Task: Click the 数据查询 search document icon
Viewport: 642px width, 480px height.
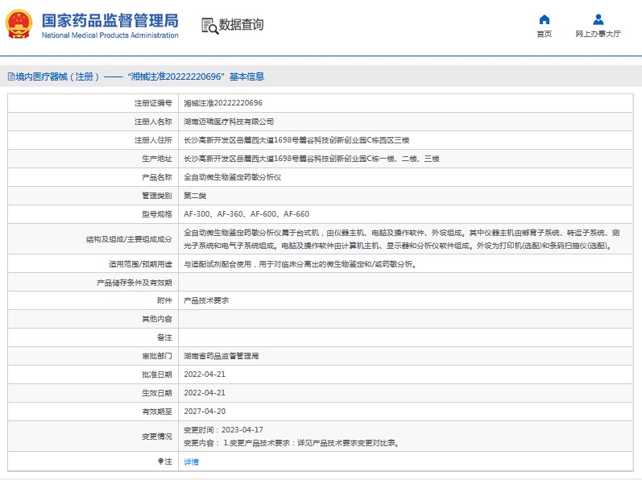Action: click(x=209, y=25)
